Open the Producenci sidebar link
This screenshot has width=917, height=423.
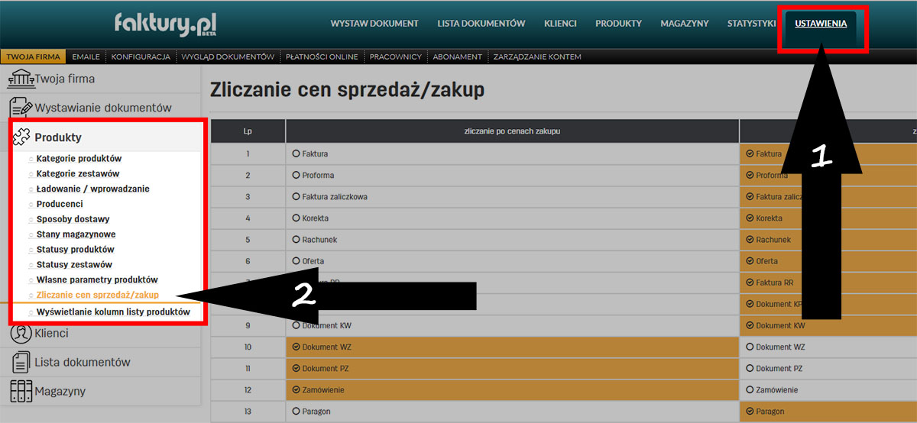point(60,204)
